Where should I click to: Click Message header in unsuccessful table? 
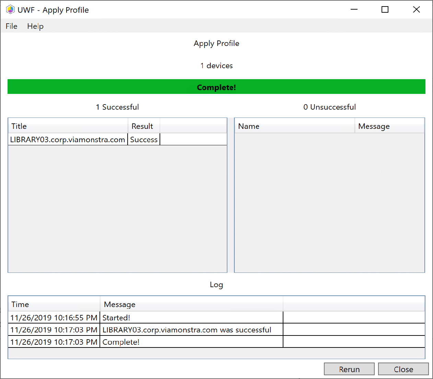389,126
